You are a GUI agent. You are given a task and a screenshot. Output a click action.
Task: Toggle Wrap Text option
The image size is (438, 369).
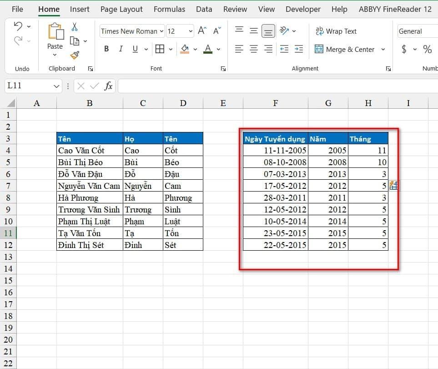coord(336,31)
